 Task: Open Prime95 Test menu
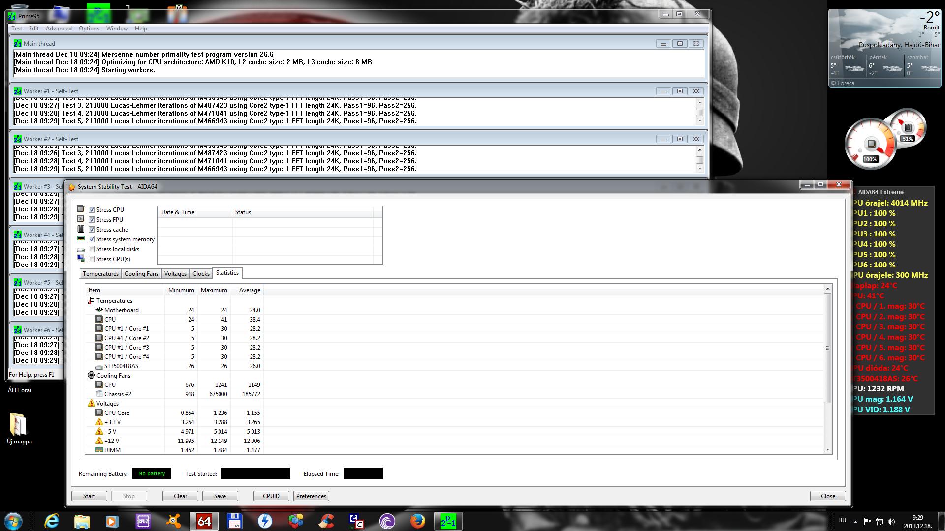point(17,29)
